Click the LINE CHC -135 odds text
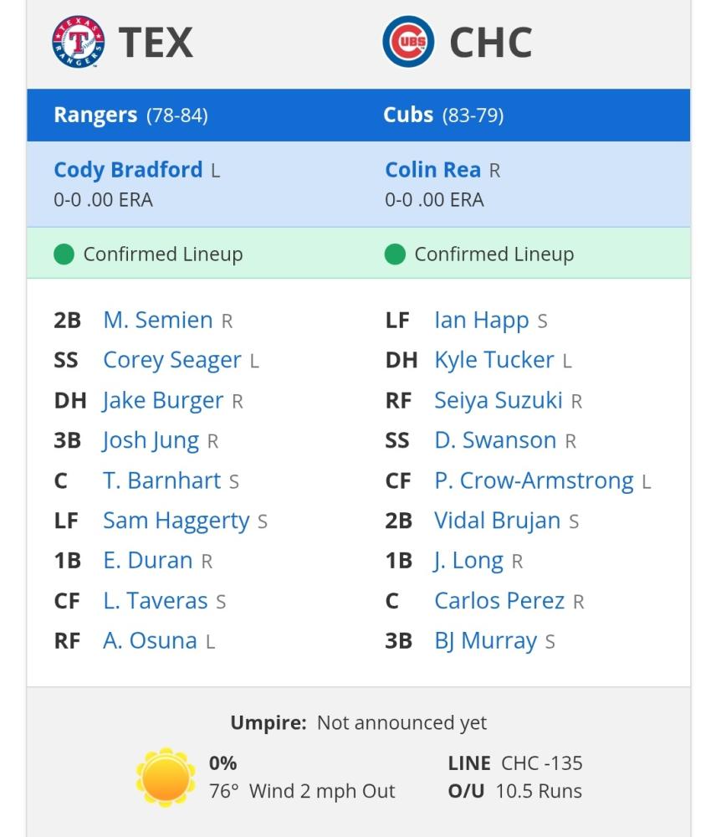Image resolution: width=716 pixels, height=837 pixels. pyautogui.click(x=515, y=763)
